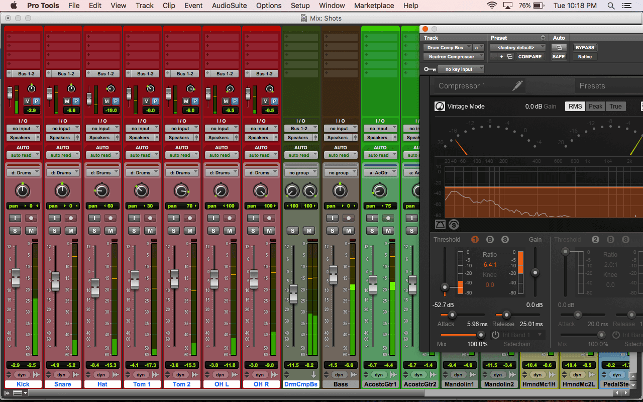643x402 pixels.
Task: Click the band 1 Ratio value 6.4:1
Action: click(490, 265)
